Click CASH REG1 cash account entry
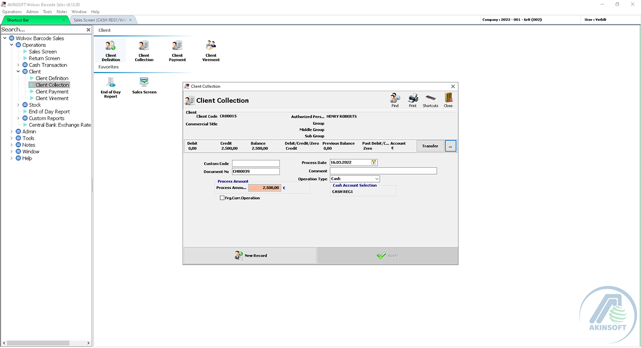This screenshot has width=641, height=348. point(342,191)
